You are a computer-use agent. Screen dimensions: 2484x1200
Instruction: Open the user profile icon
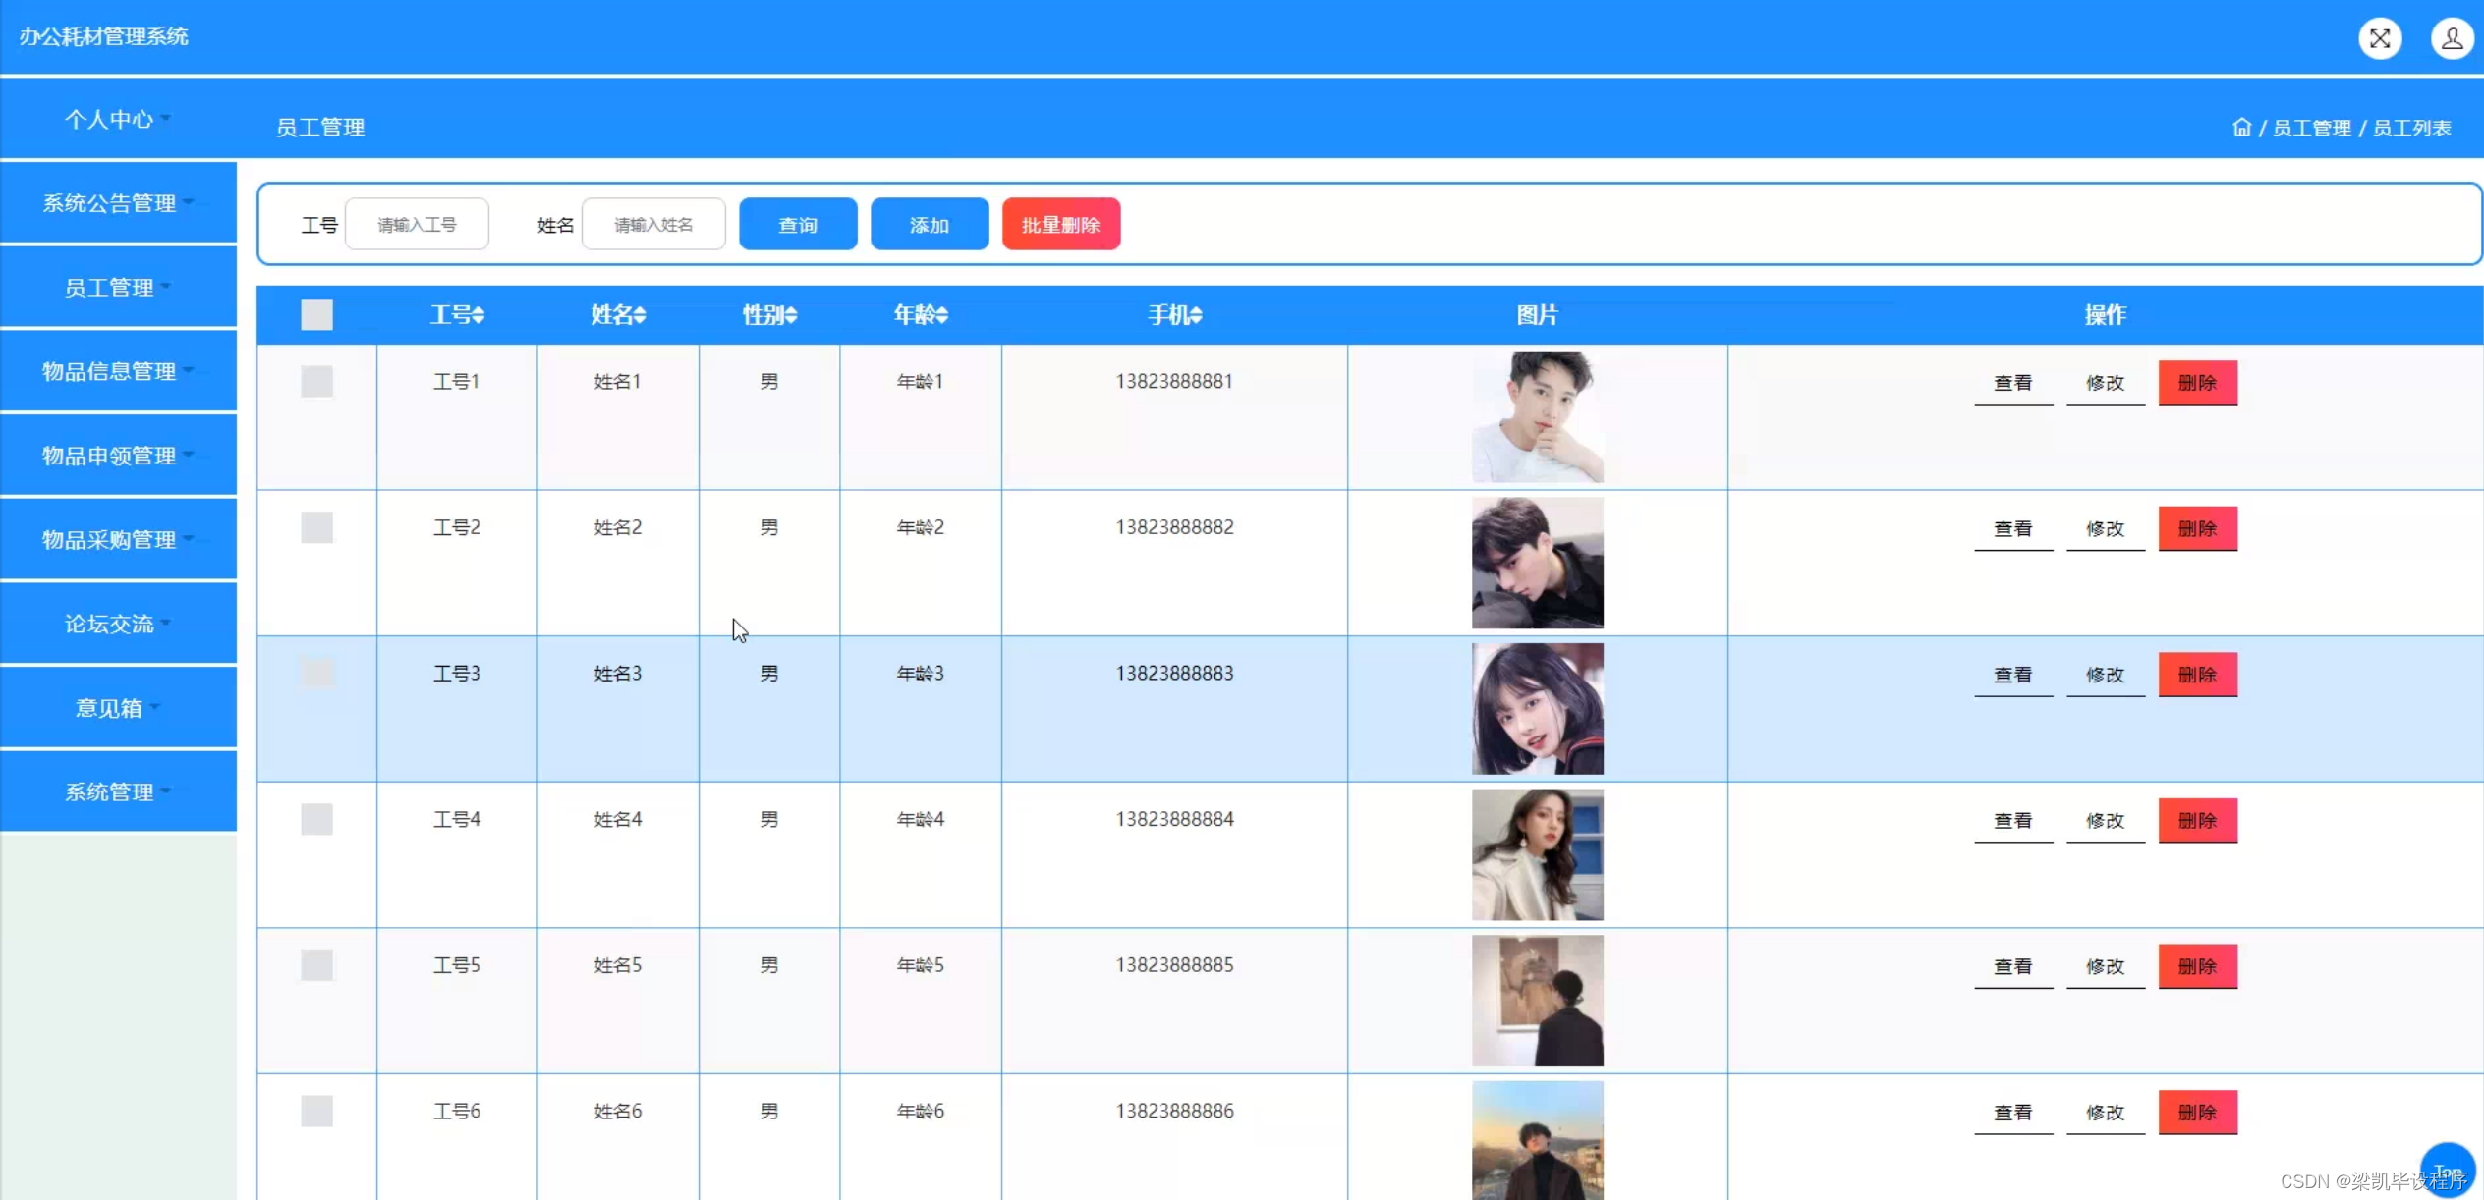pyautogui.click(x=2452, y=39)
